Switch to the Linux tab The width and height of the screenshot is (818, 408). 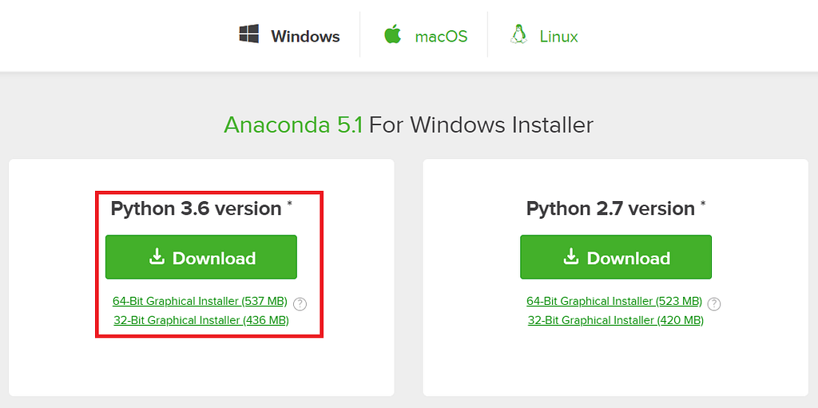click(x=558, y=37)
